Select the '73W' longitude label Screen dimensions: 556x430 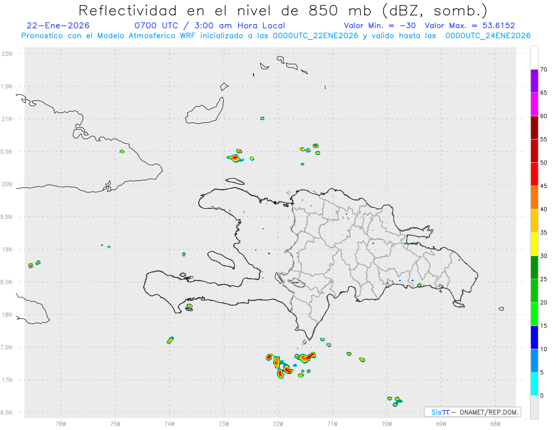tap(224, 424)
